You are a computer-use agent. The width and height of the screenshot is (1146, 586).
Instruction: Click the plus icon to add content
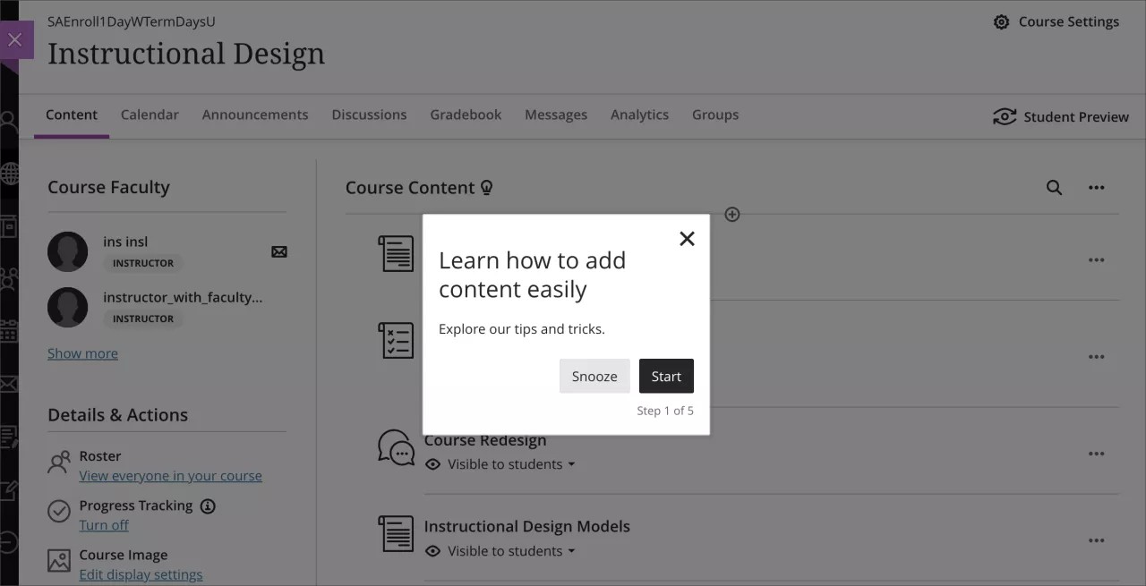pyautogui.click(x=732, y=215)
